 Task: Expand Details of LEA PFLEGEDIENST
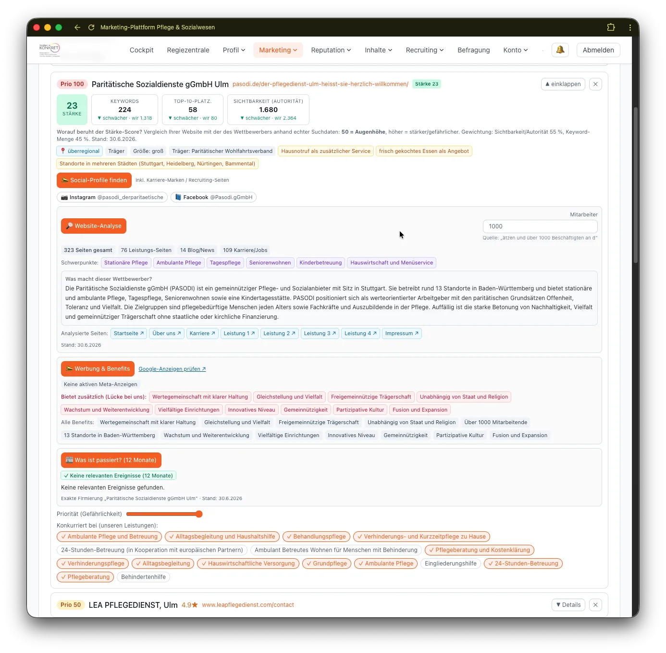(x=568, y=605)
